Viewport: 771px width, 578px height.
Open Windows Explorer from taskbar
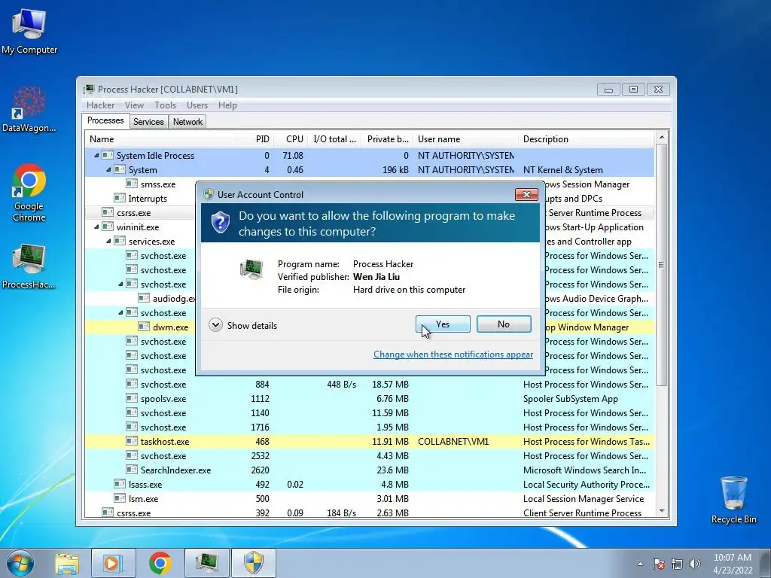(x=67, y=563)
